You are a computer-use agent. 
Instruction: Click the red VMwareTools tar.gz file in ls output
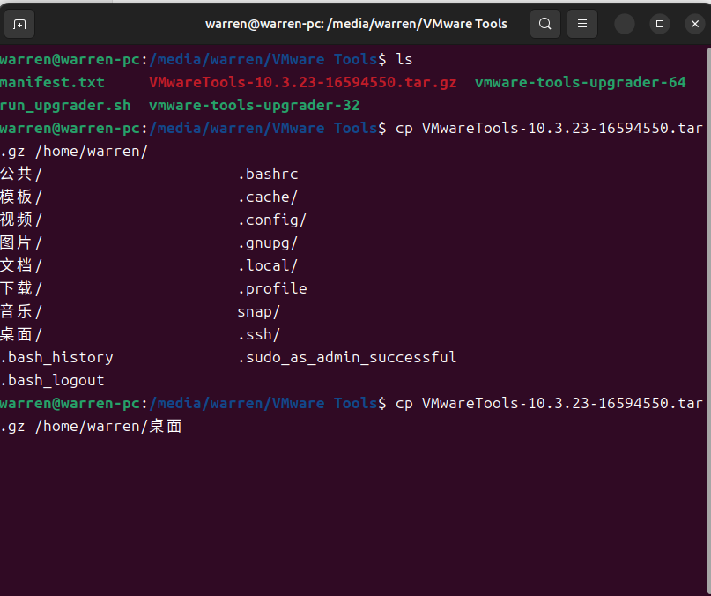point(302,83)
